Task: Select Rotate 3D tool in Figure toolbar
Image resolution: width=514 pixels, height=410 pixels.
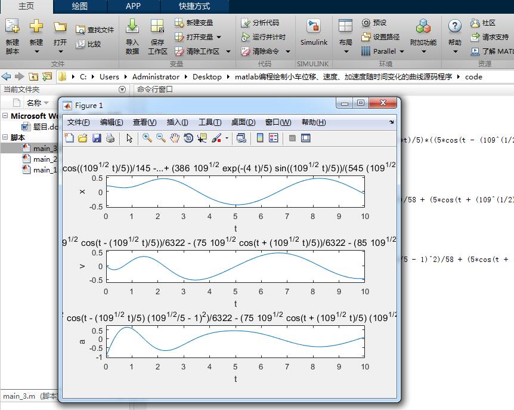Action: (188, 138)
